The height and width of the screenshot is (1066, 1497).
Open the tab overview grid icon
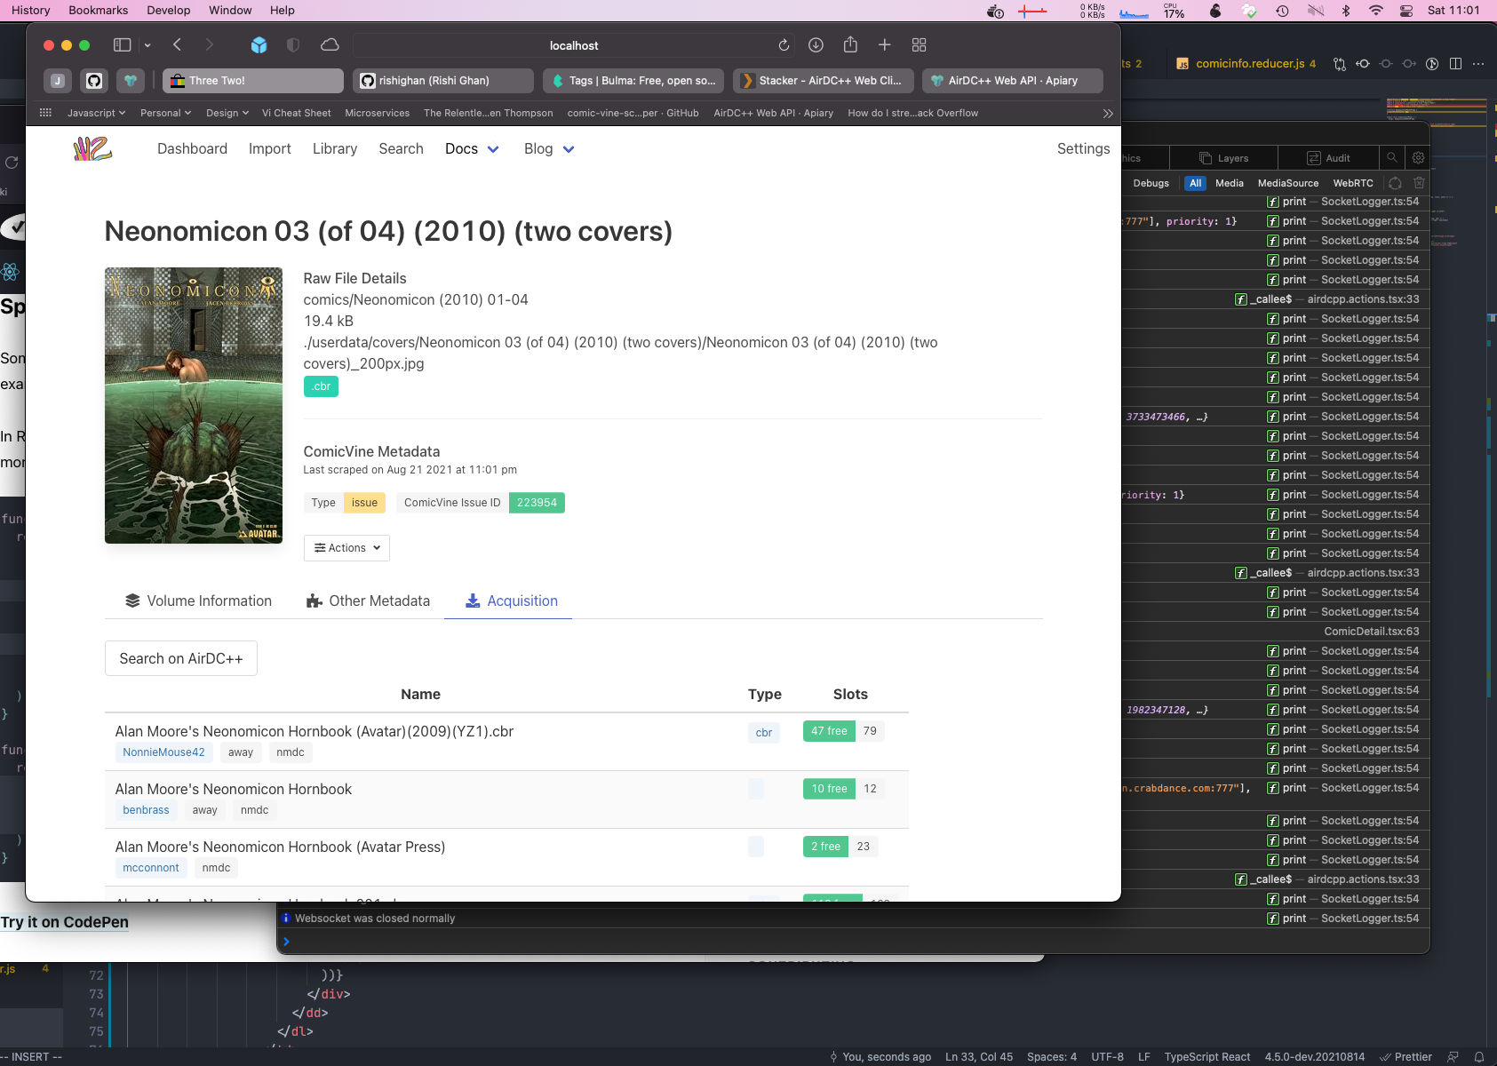[x=919, y=45]
